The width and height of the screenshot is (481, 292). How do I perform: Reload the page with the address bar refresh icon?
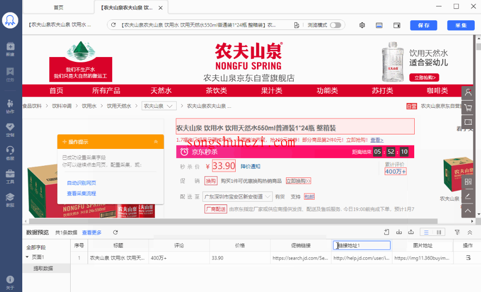(x=114, y=25)
